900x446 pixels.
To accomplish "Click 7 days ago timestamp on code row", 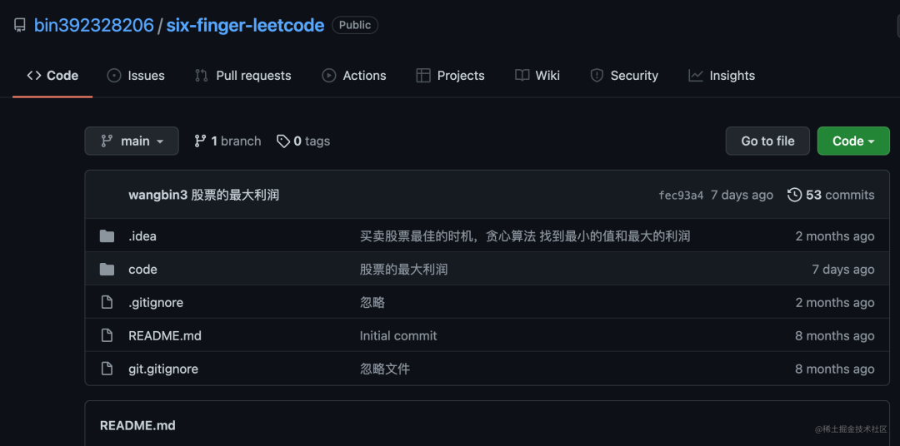I will point(843,270).
